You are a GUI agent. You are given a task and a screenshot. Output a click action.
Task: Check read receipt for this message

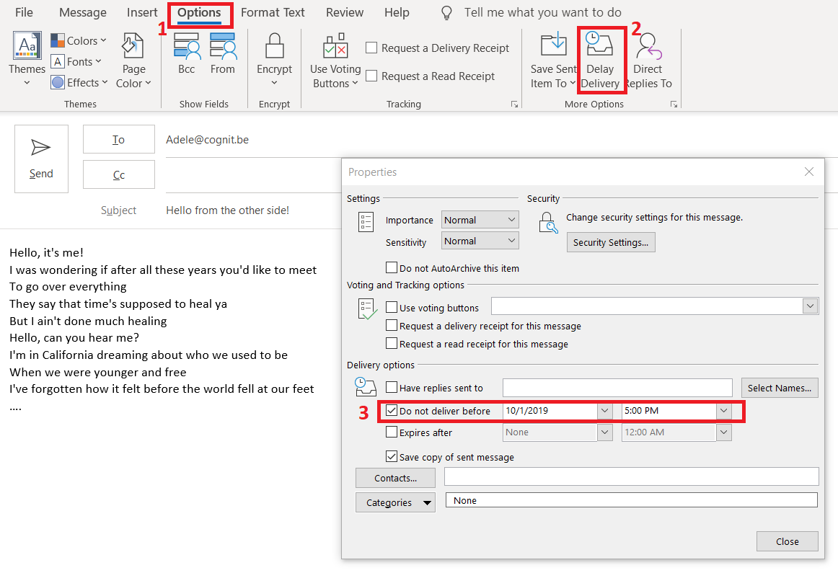[392, 343]
